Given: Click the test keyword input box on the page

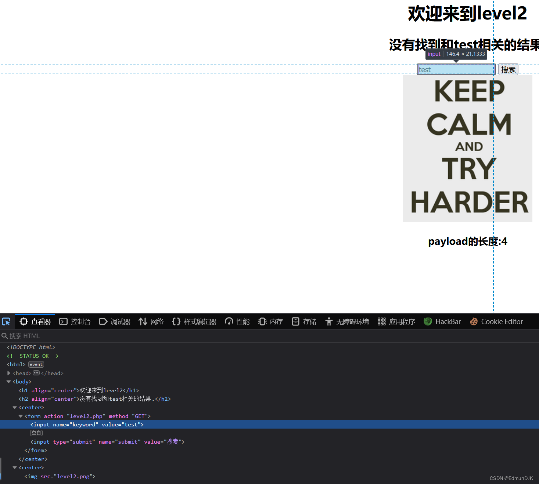Looking at the screenshot, I should point(456,69).
